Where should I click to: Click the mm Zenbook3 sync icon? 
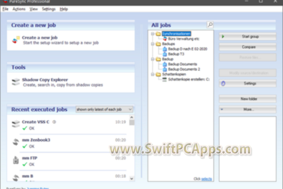click(x=16, y=142)
